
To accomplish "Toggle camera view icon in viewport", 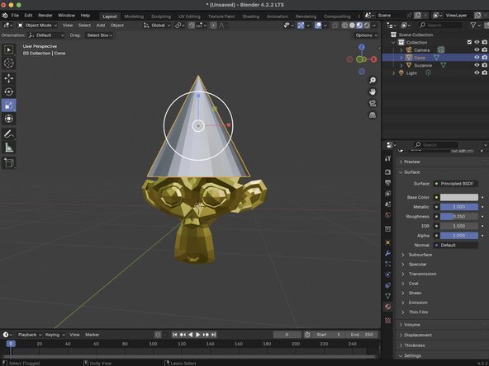I will point(373,103).
